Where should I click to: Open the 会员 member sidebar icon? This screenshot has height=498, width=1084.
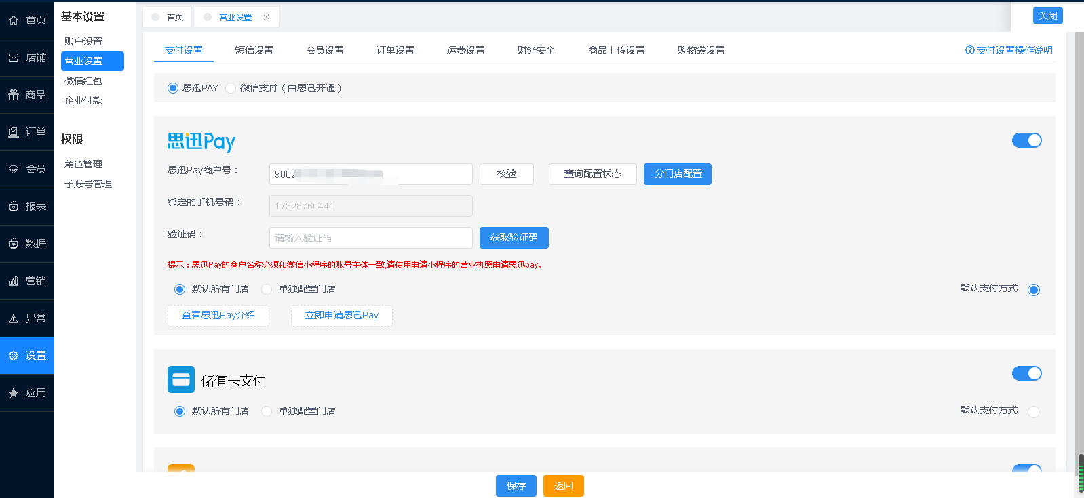[x=14, y=169]
